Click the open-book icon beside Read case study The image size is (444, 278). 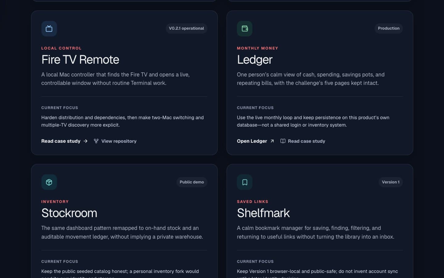283,141
